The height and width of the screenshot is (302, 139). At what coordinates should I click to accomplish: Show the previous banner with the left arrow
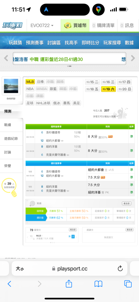[6, 58]
